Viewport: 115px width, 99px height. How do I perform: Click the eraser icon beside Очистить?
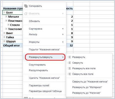[26, 14]
